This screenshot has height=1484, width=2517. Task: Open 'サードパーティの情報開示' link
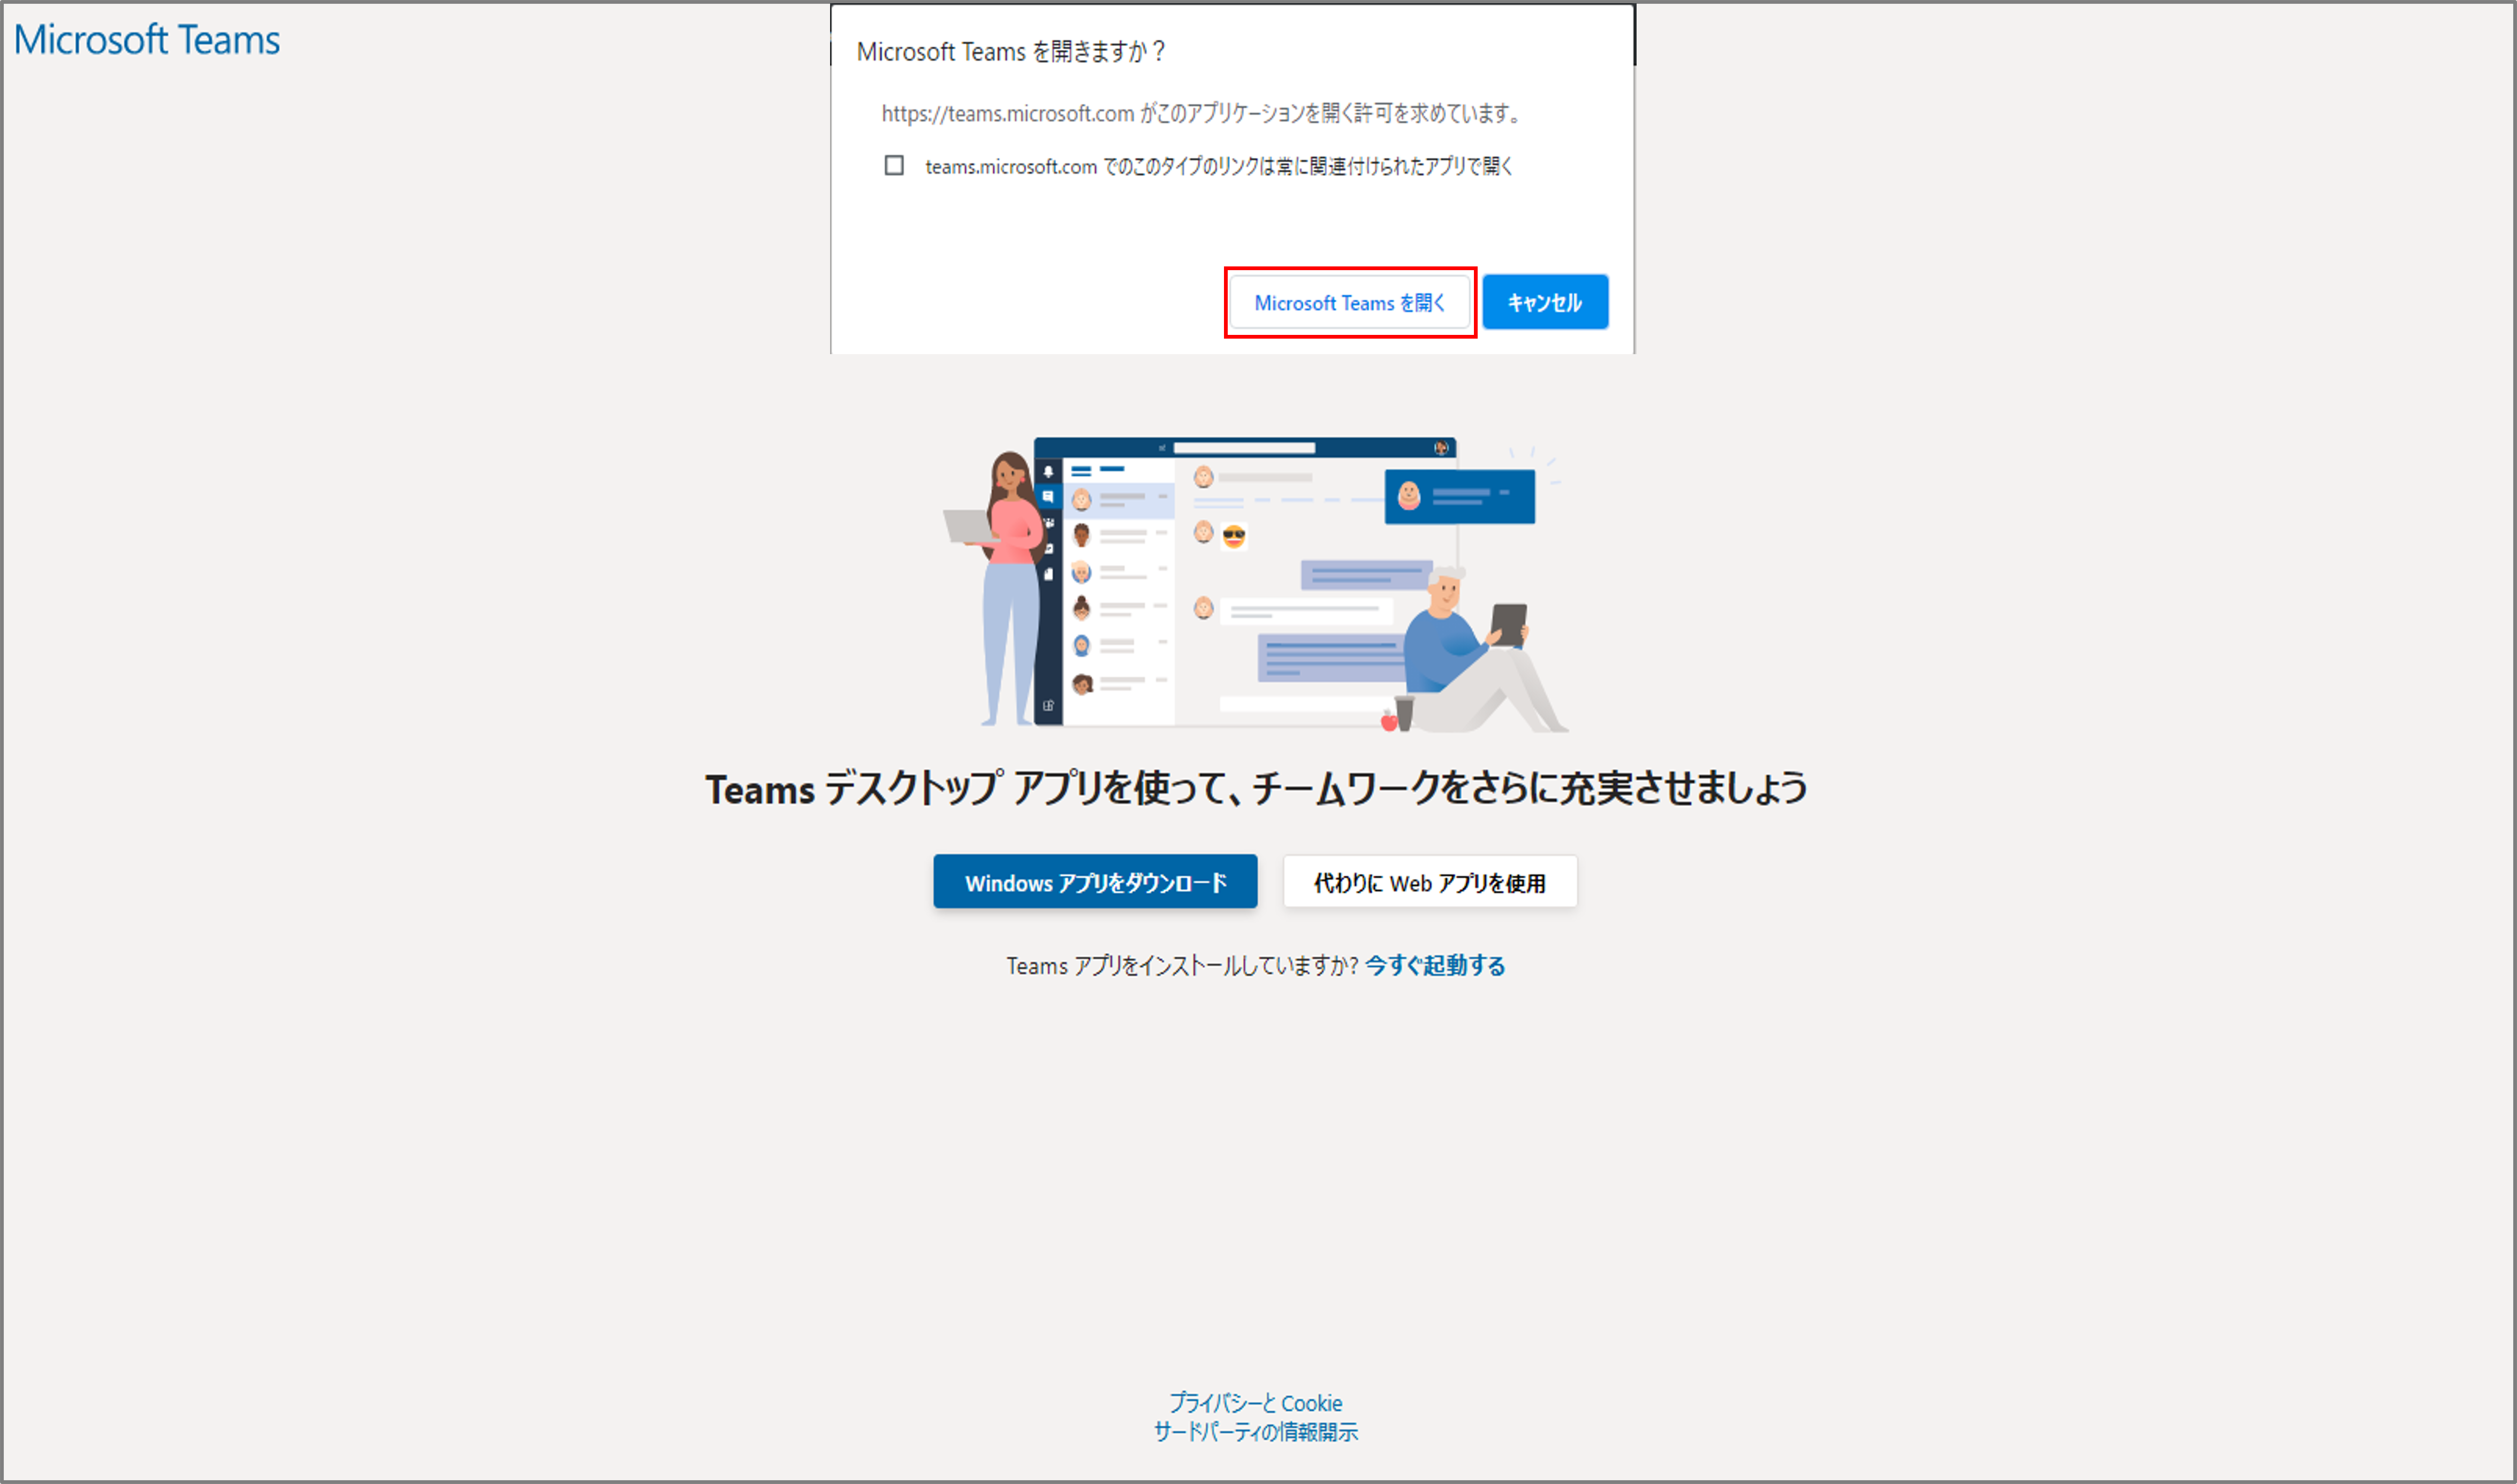coord(1256,1432)
